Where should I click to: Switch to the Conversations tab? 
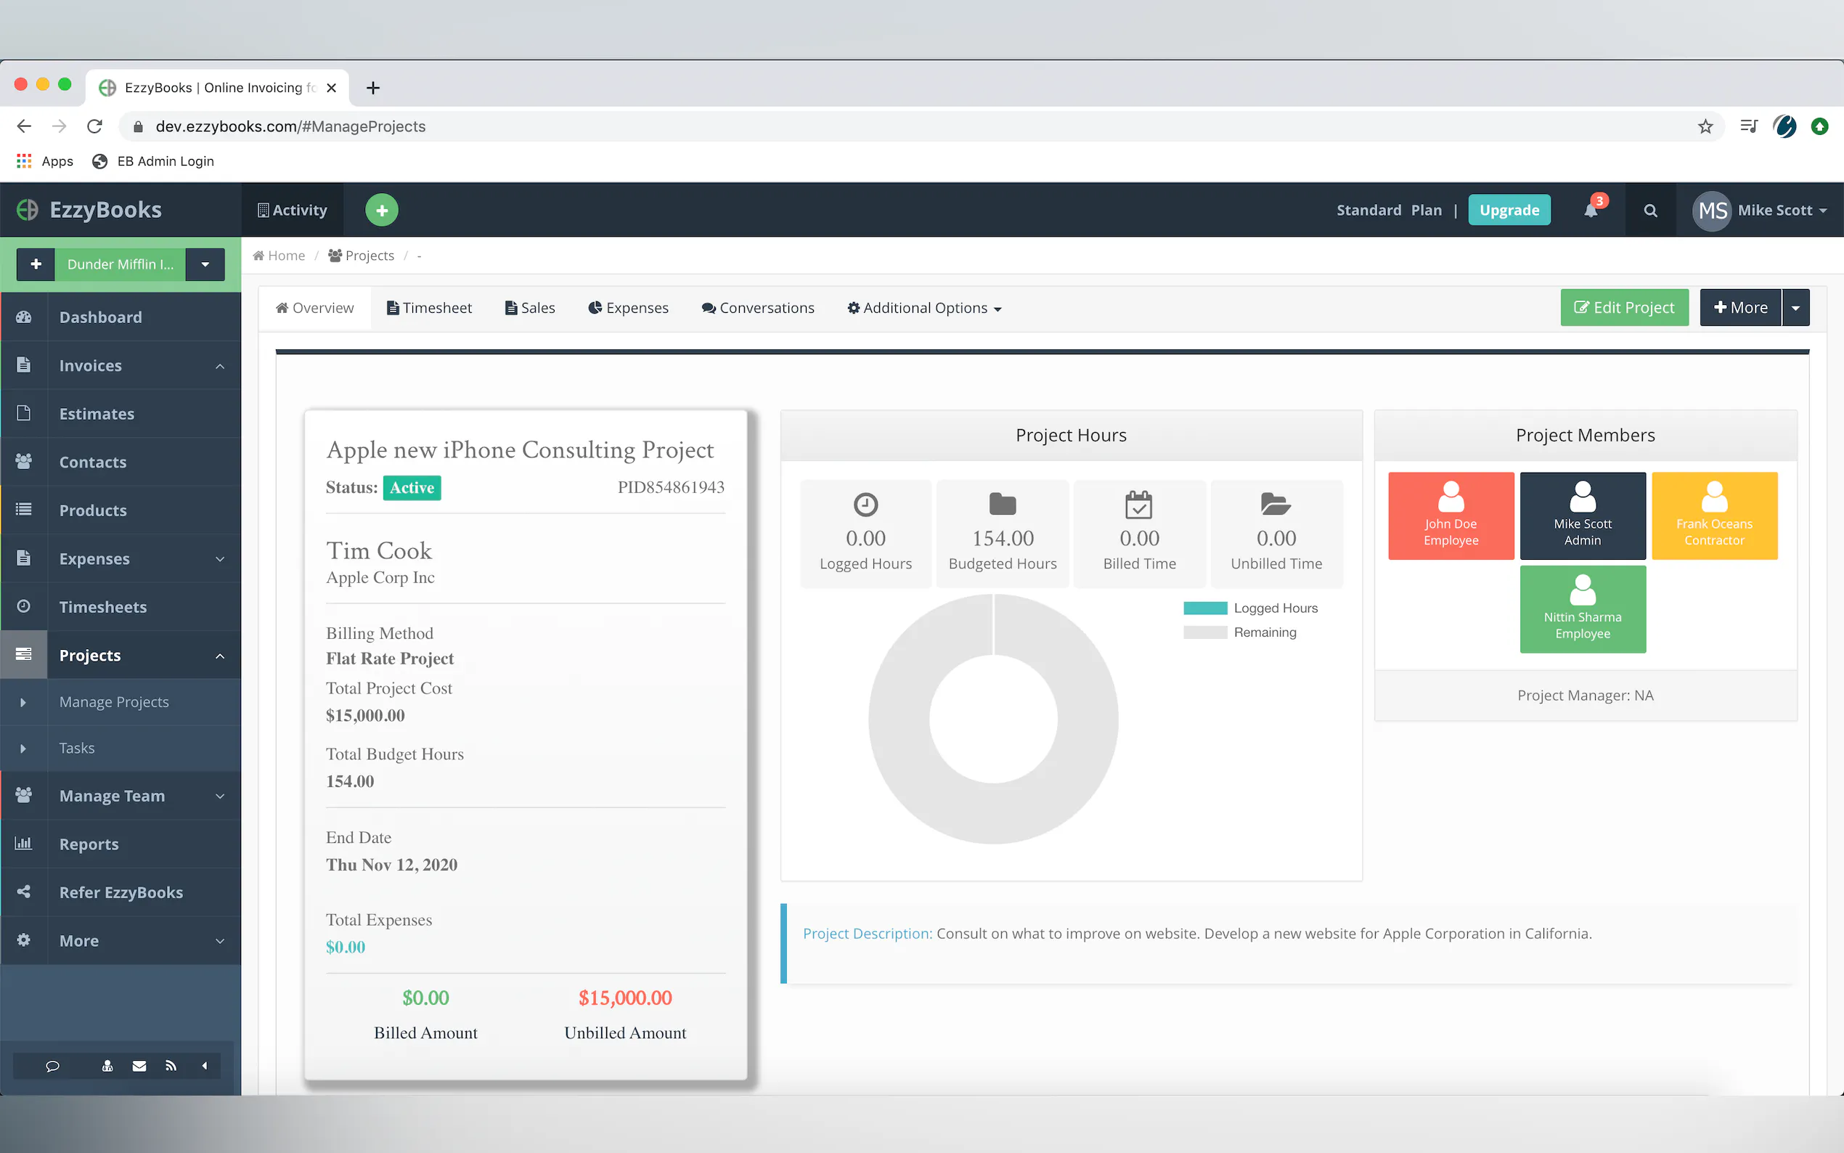coord(758,308)
